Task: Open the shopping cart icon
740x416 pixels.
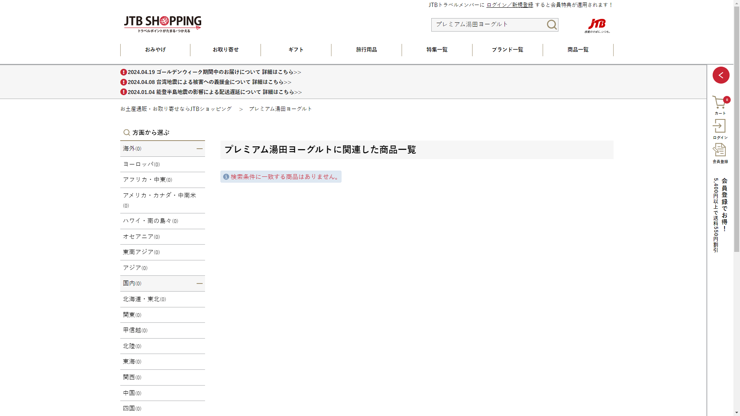Action: click(x=719, y=103)
